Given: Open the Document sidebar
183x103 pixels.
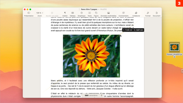Looking at the screenshot, I should (156, 14).
